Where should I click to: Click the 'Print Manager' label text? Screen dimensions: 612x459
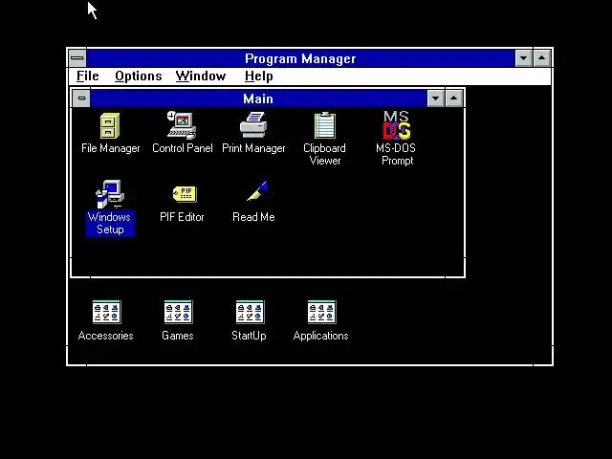pos(253,148)
